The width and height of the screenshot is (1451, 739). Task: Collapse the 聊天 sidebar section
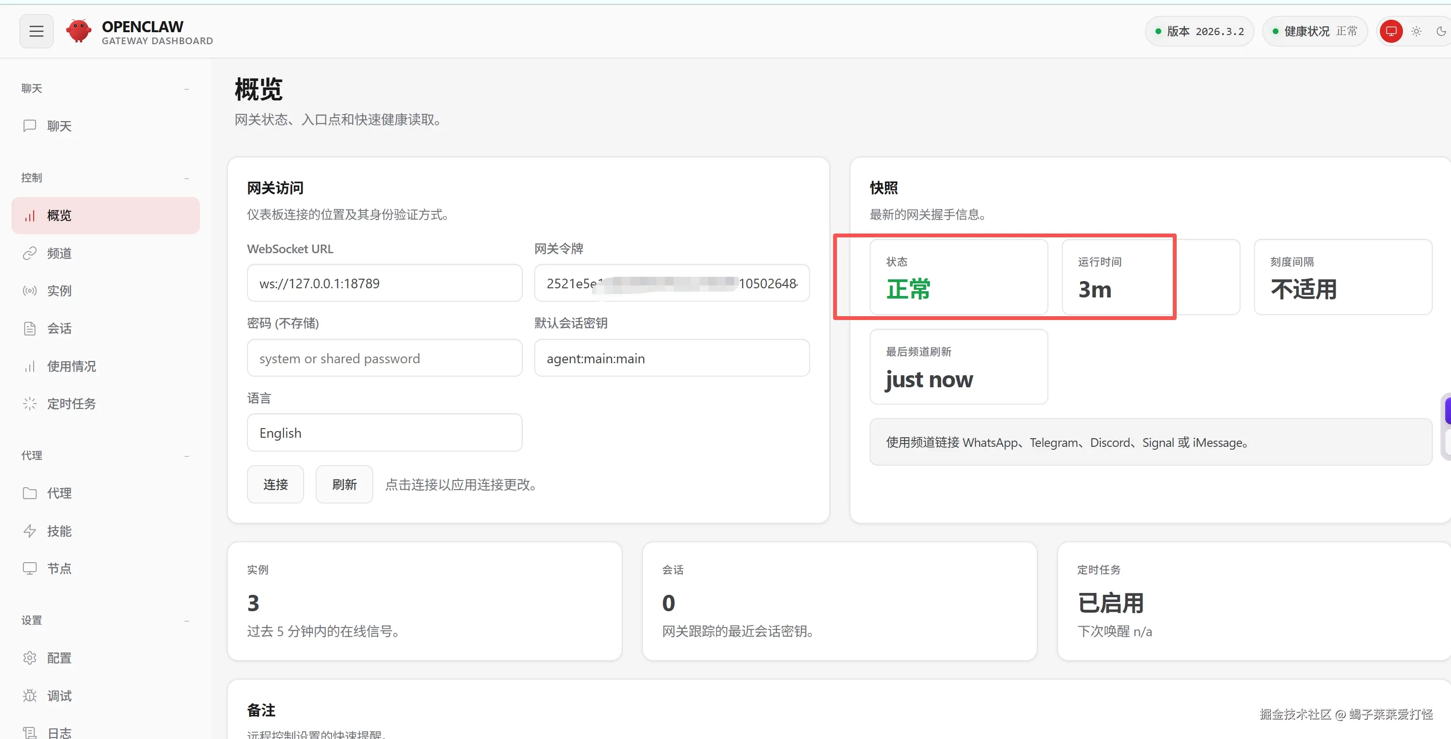186,89
